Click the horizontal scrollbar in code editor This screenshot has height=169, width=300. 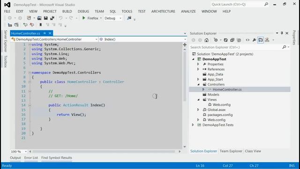pyautogui.click(x=104, y=152)
